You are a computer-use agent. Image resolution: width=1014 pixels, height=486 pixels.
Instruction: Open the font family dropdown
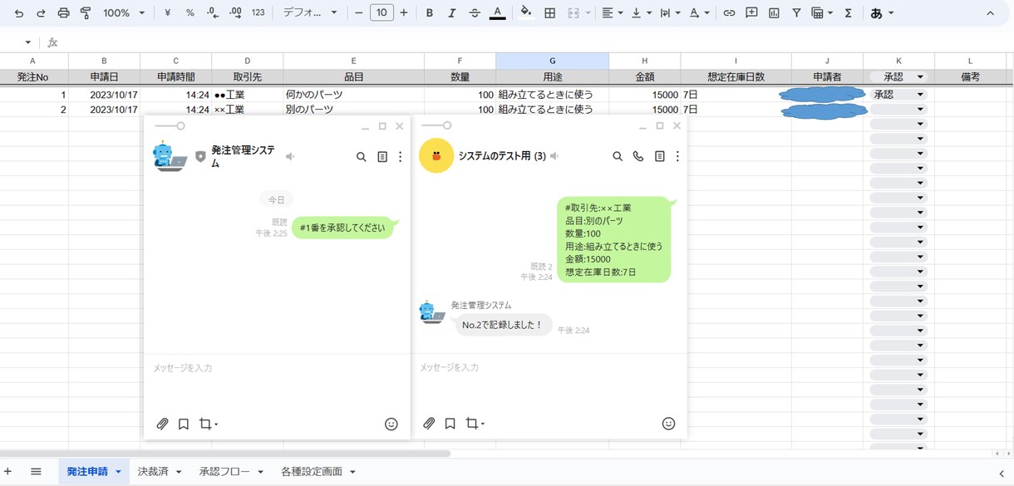coord(310,13)
